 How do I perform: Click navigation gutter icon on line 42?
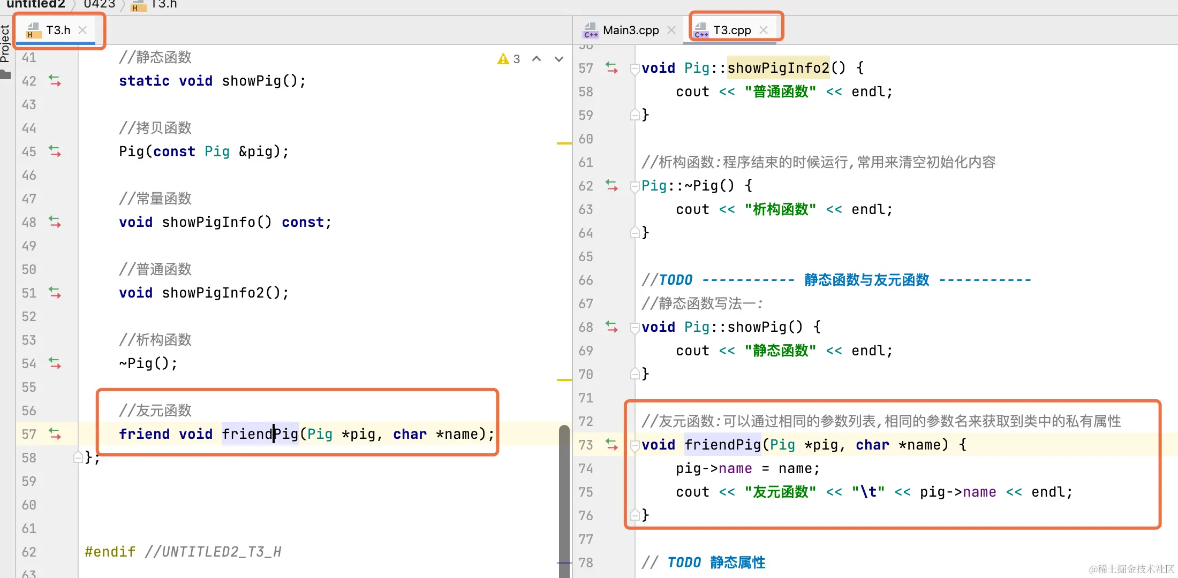point(55,81)
